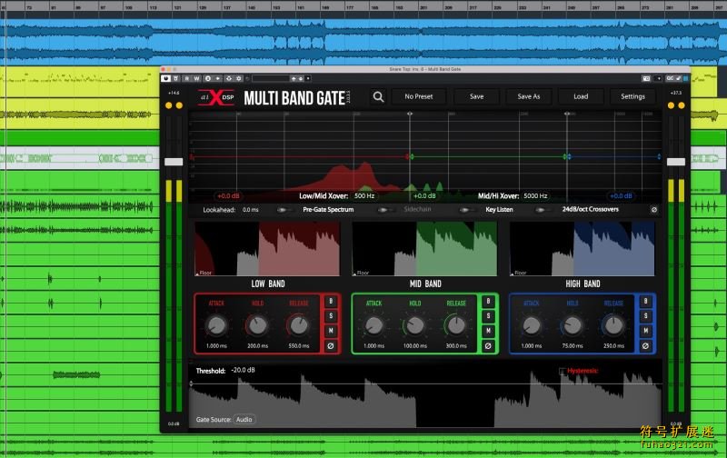
Task: Click the Low/Mid Xover 500 Hz value
Action: [364, 196]
